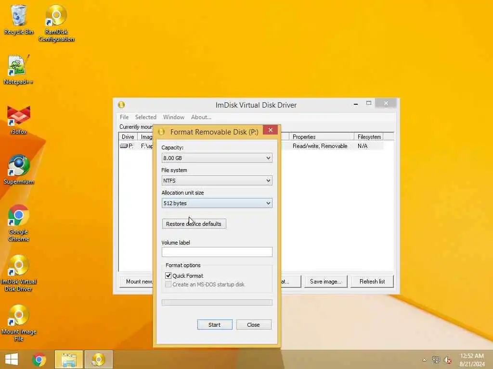Open Supermium desktop shortcut
Viewport: 493px width, 369px height.
19,170
